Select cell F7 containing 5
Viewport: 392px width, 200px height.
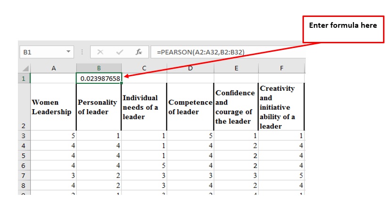281,176
